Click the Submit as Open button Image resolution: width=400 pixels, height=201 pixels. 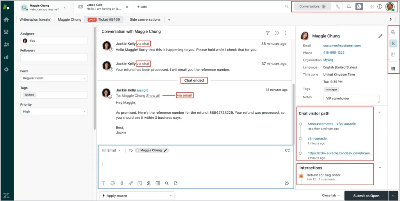point(366,196)
